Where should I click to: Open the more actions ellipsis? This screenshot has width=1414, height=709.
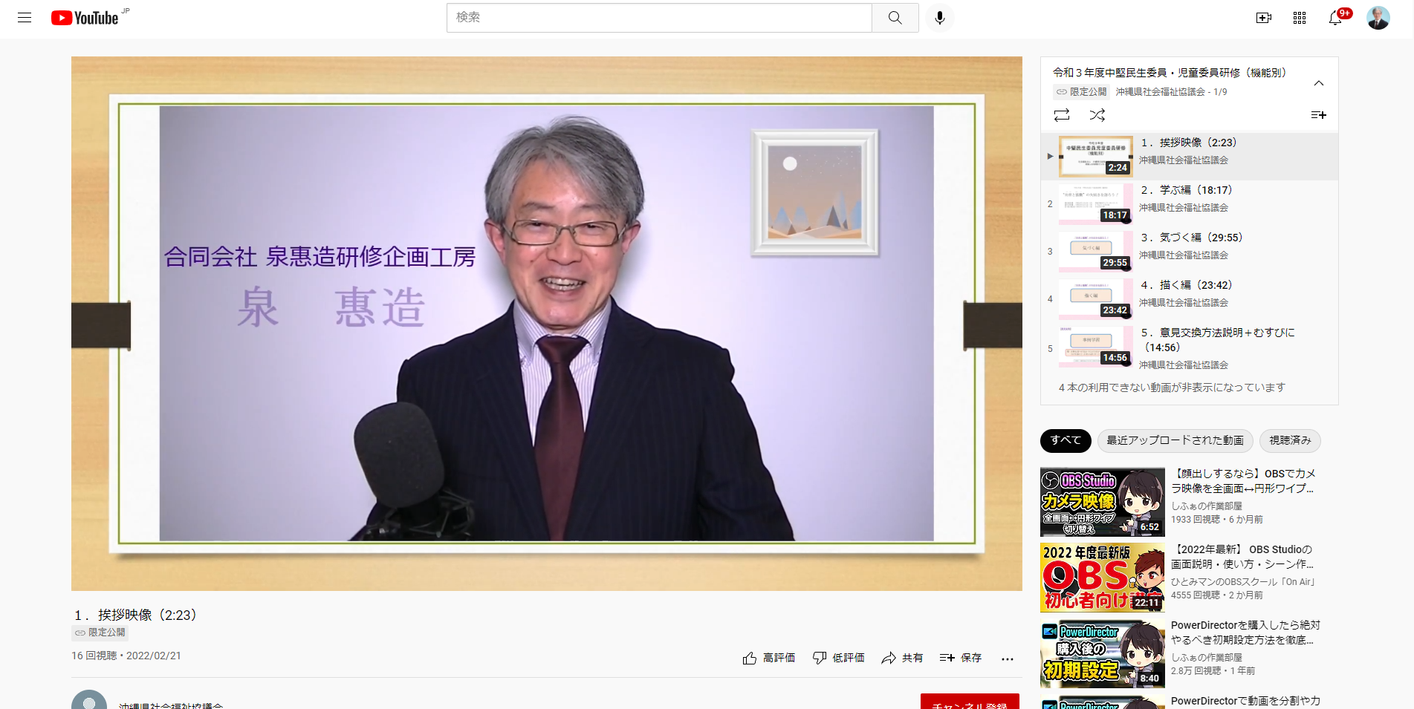coord(1007,659)
